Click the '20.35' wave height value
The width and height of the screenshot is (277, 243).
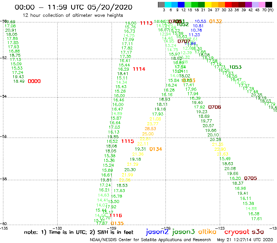257,95
